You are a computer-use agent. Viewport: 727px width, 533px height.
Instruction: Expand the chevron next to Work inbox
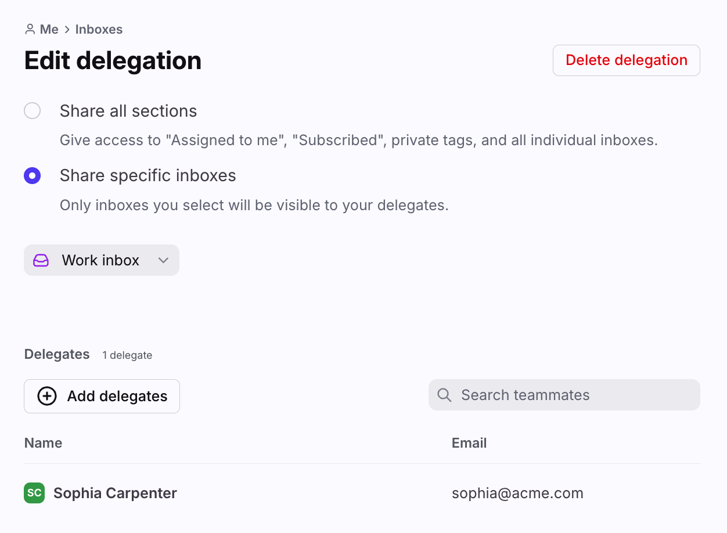pos(163,260)
